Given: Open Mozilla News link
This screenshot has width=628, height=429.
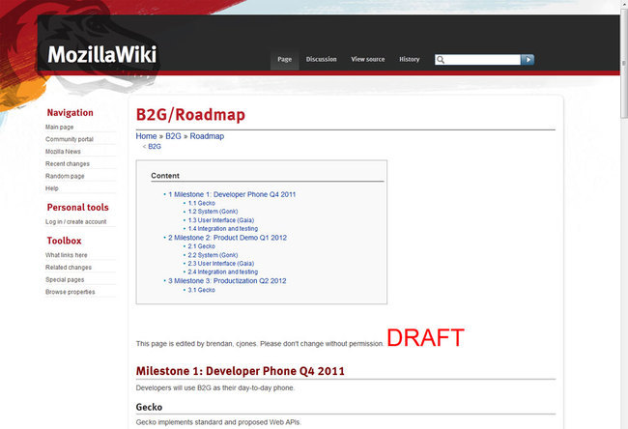Looking at the screenshot, I should coord(63,152).
